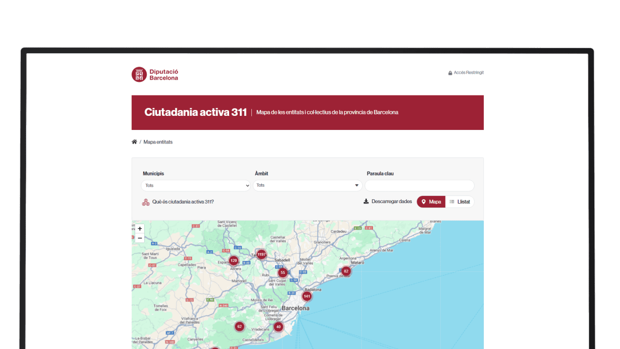This screenshot has width=620, height=349.
Task: Click the lock icon beside Accés Restringit
Action: coord(449,72)
